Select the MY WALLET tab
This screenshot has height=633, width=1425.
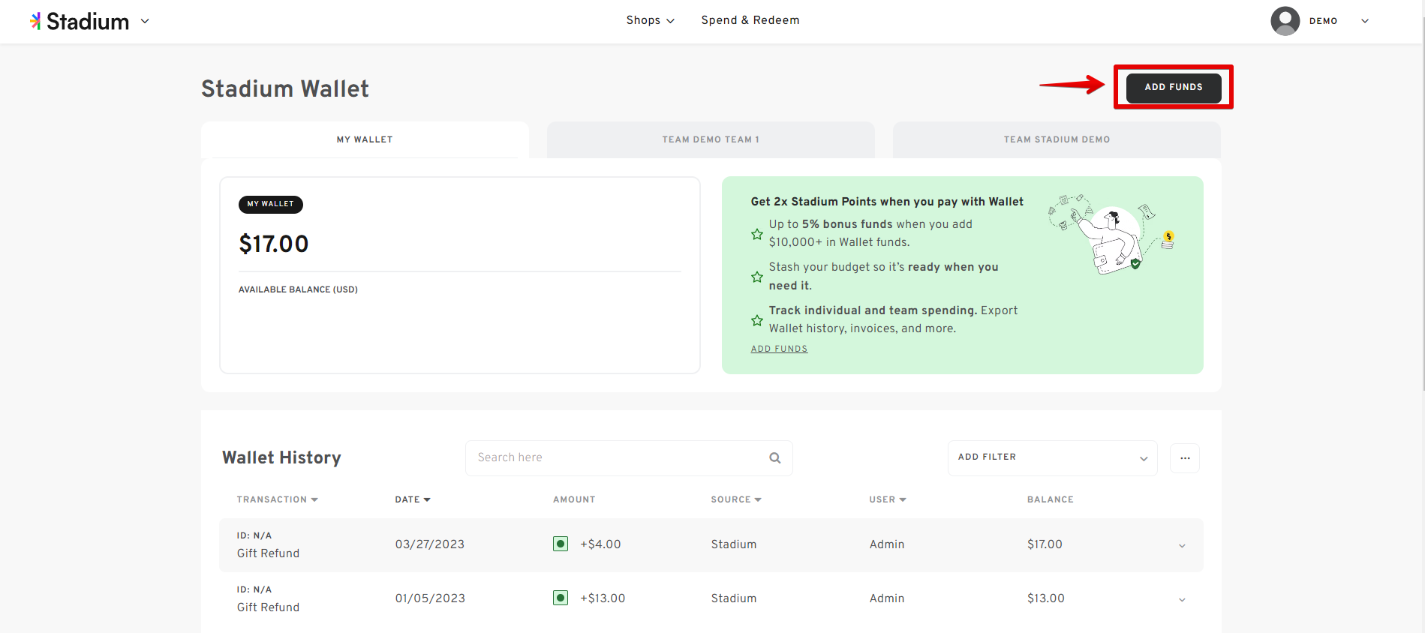point(365,139)
